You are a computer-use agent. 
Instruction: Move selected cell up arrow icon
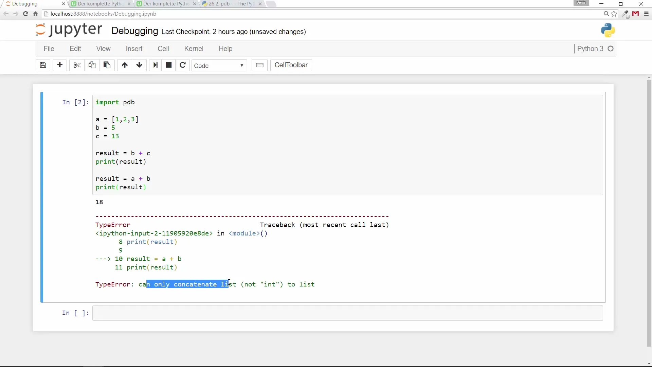(x=125, y=65)
